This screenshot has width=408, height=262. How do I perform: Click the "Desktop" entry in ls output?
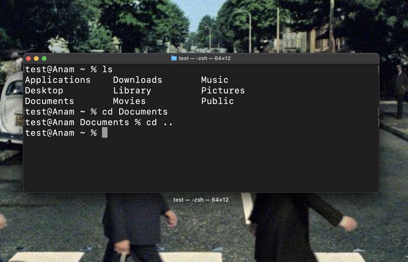click(x=44, y=91)
